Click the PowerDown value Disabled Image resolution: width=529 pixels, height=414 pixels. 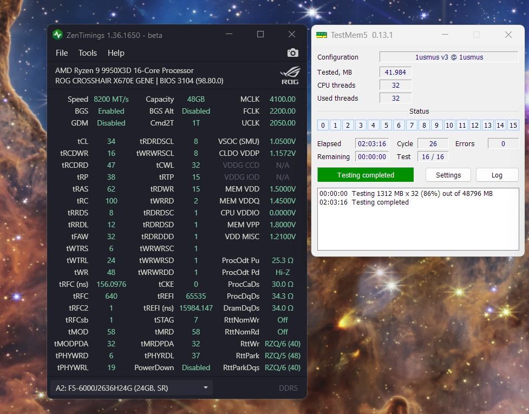click(x=196, y=367)
